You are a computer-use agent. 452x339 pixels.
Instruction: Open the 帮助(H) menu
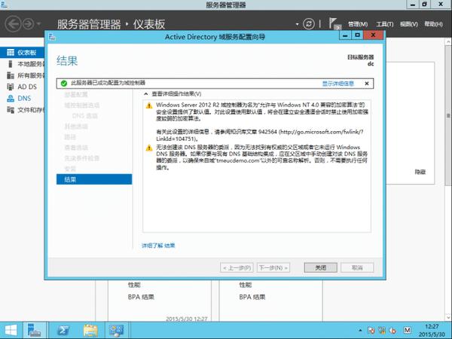(x=433, y=24)
